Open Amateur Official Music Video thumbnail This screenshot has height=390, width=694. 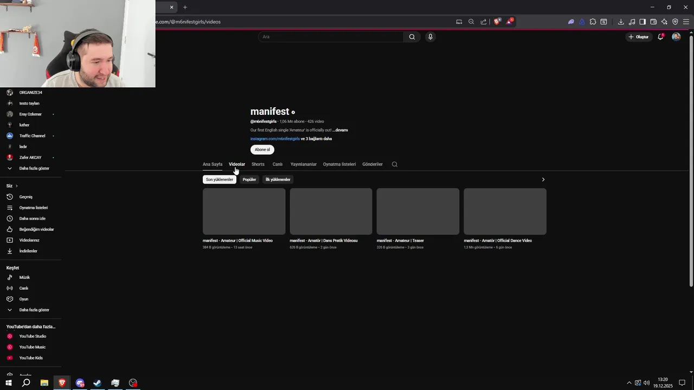(x=244, y=211)
